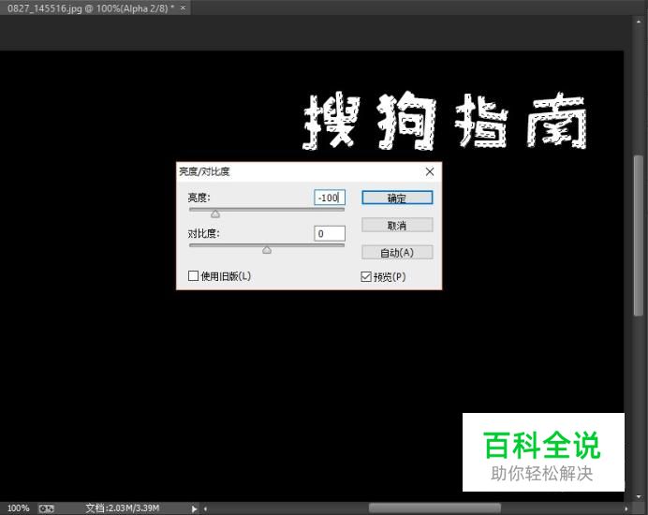Close the 亮度/对比度 dialog
Screen dimensions: 648x515
pyautogui.click(x=430, y=171)
